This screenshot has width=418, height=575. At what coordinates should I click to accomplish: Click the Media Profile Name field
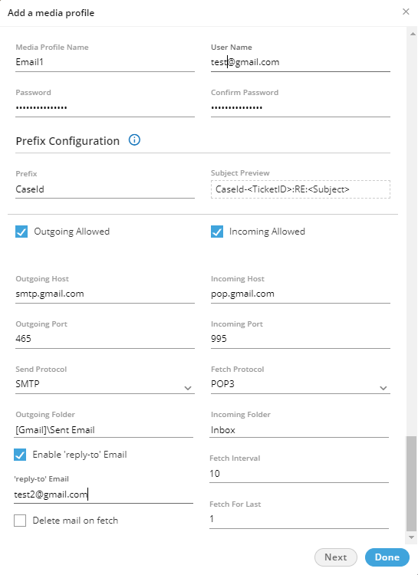tap(105, 62)
